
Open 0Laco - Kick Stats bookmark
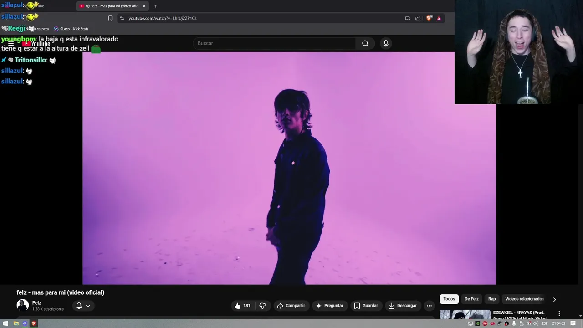(71, 29)
